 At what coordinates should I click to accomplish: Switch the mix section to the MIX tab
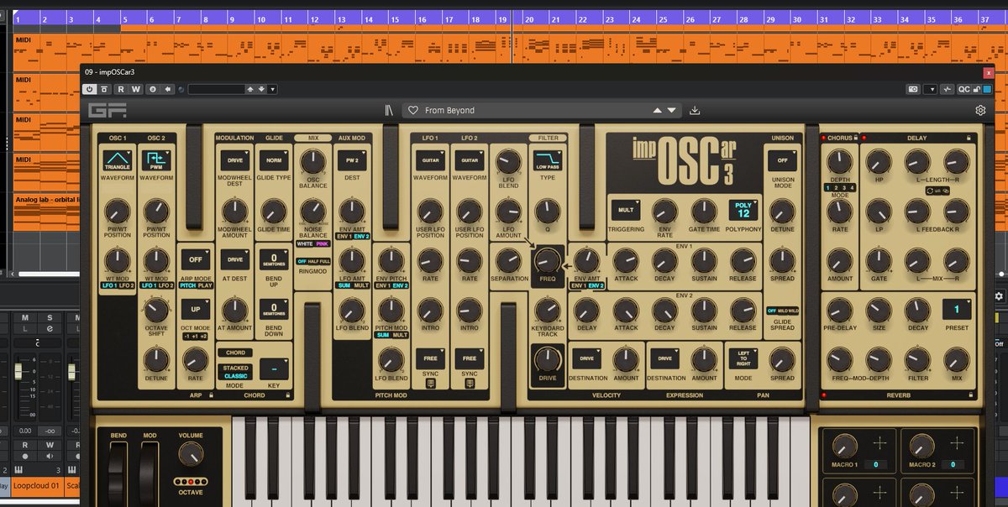click(312, 138)
